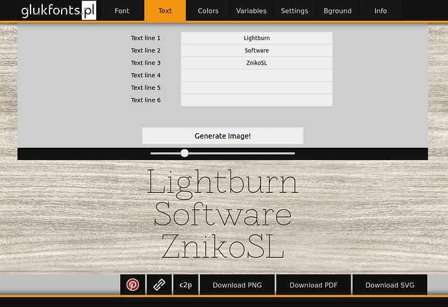This screenshot has width=448, height=307.
Task: Click the empty Text line 4 field
Action: coord(256,75)
